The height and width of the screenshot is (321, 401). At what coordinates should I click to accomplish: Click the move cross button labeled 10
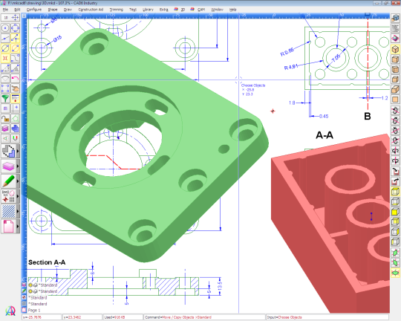(10, 18)
